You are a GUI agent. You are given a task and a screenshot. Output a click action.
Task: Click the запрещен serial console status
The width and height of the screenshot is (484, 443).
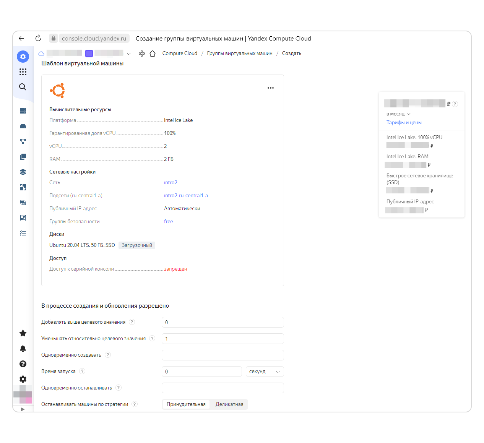(x=175, y=269)
